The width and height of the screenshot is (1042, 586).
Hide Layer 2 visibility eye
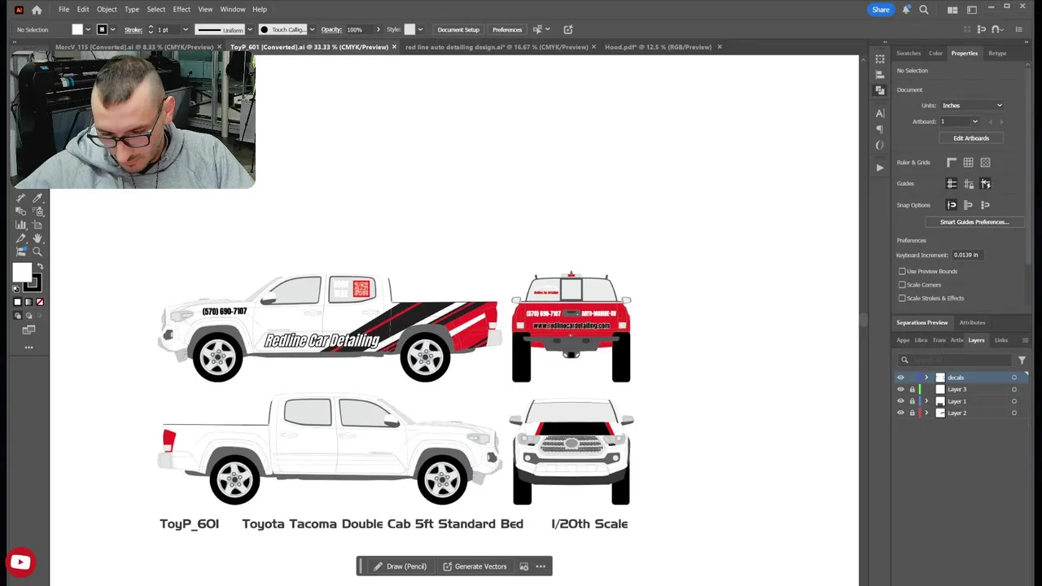click(900, 413)
